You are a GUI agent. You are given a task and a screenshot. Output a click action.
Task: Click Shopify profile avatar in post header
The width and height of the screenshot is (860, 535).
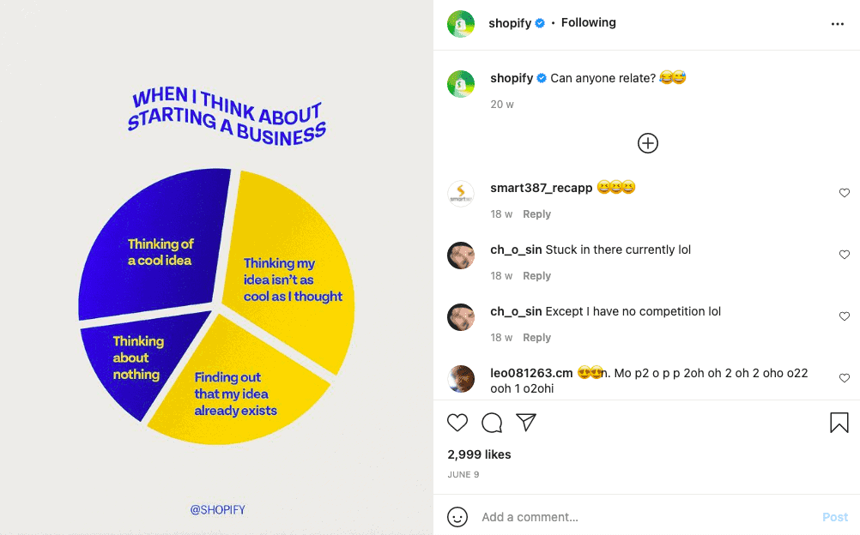tap(461, 24)
